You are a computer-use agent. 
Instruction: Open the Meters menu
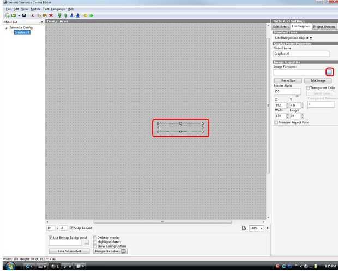pos(35,9)
